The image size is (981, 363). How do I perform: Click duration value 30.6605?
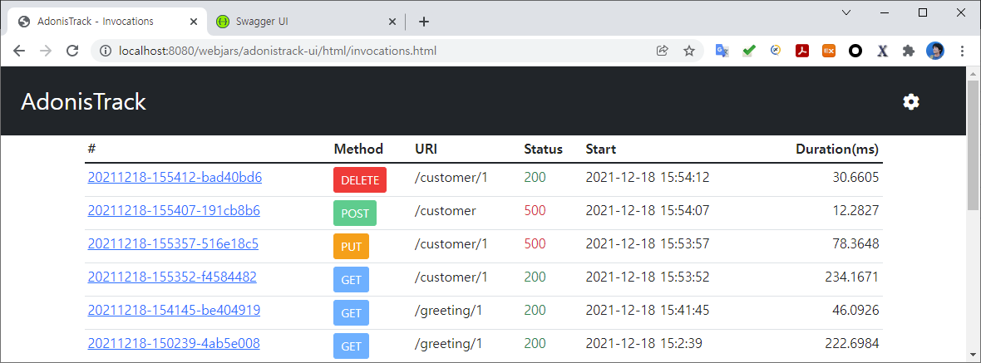855,178
